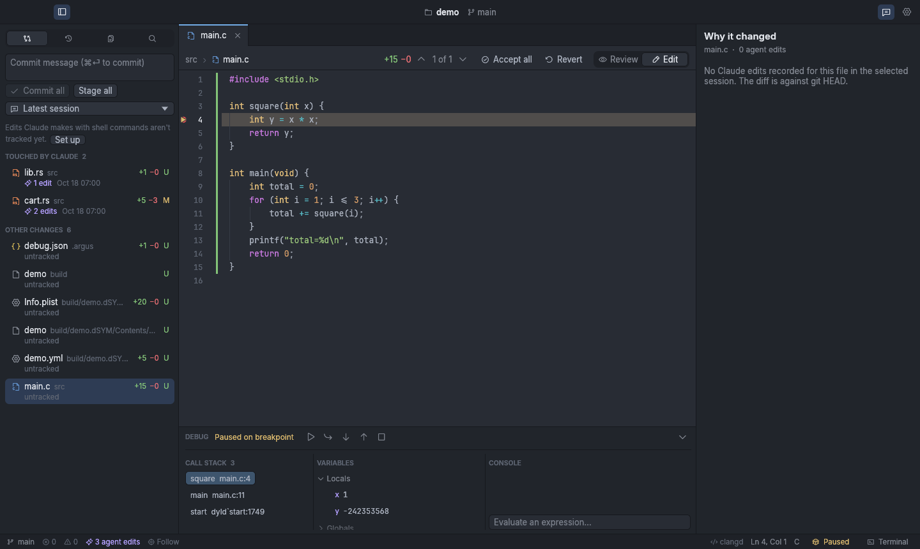Image resolution: width=920 pixels, height=549 pixels.
Task: Collapse the Locals variables group
Action: point(334,479)
